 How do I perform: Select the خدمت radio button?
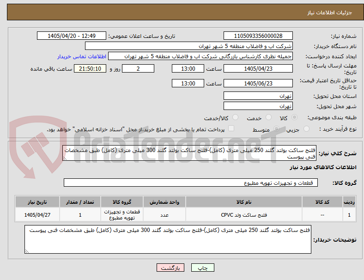(x=268, y=117)
